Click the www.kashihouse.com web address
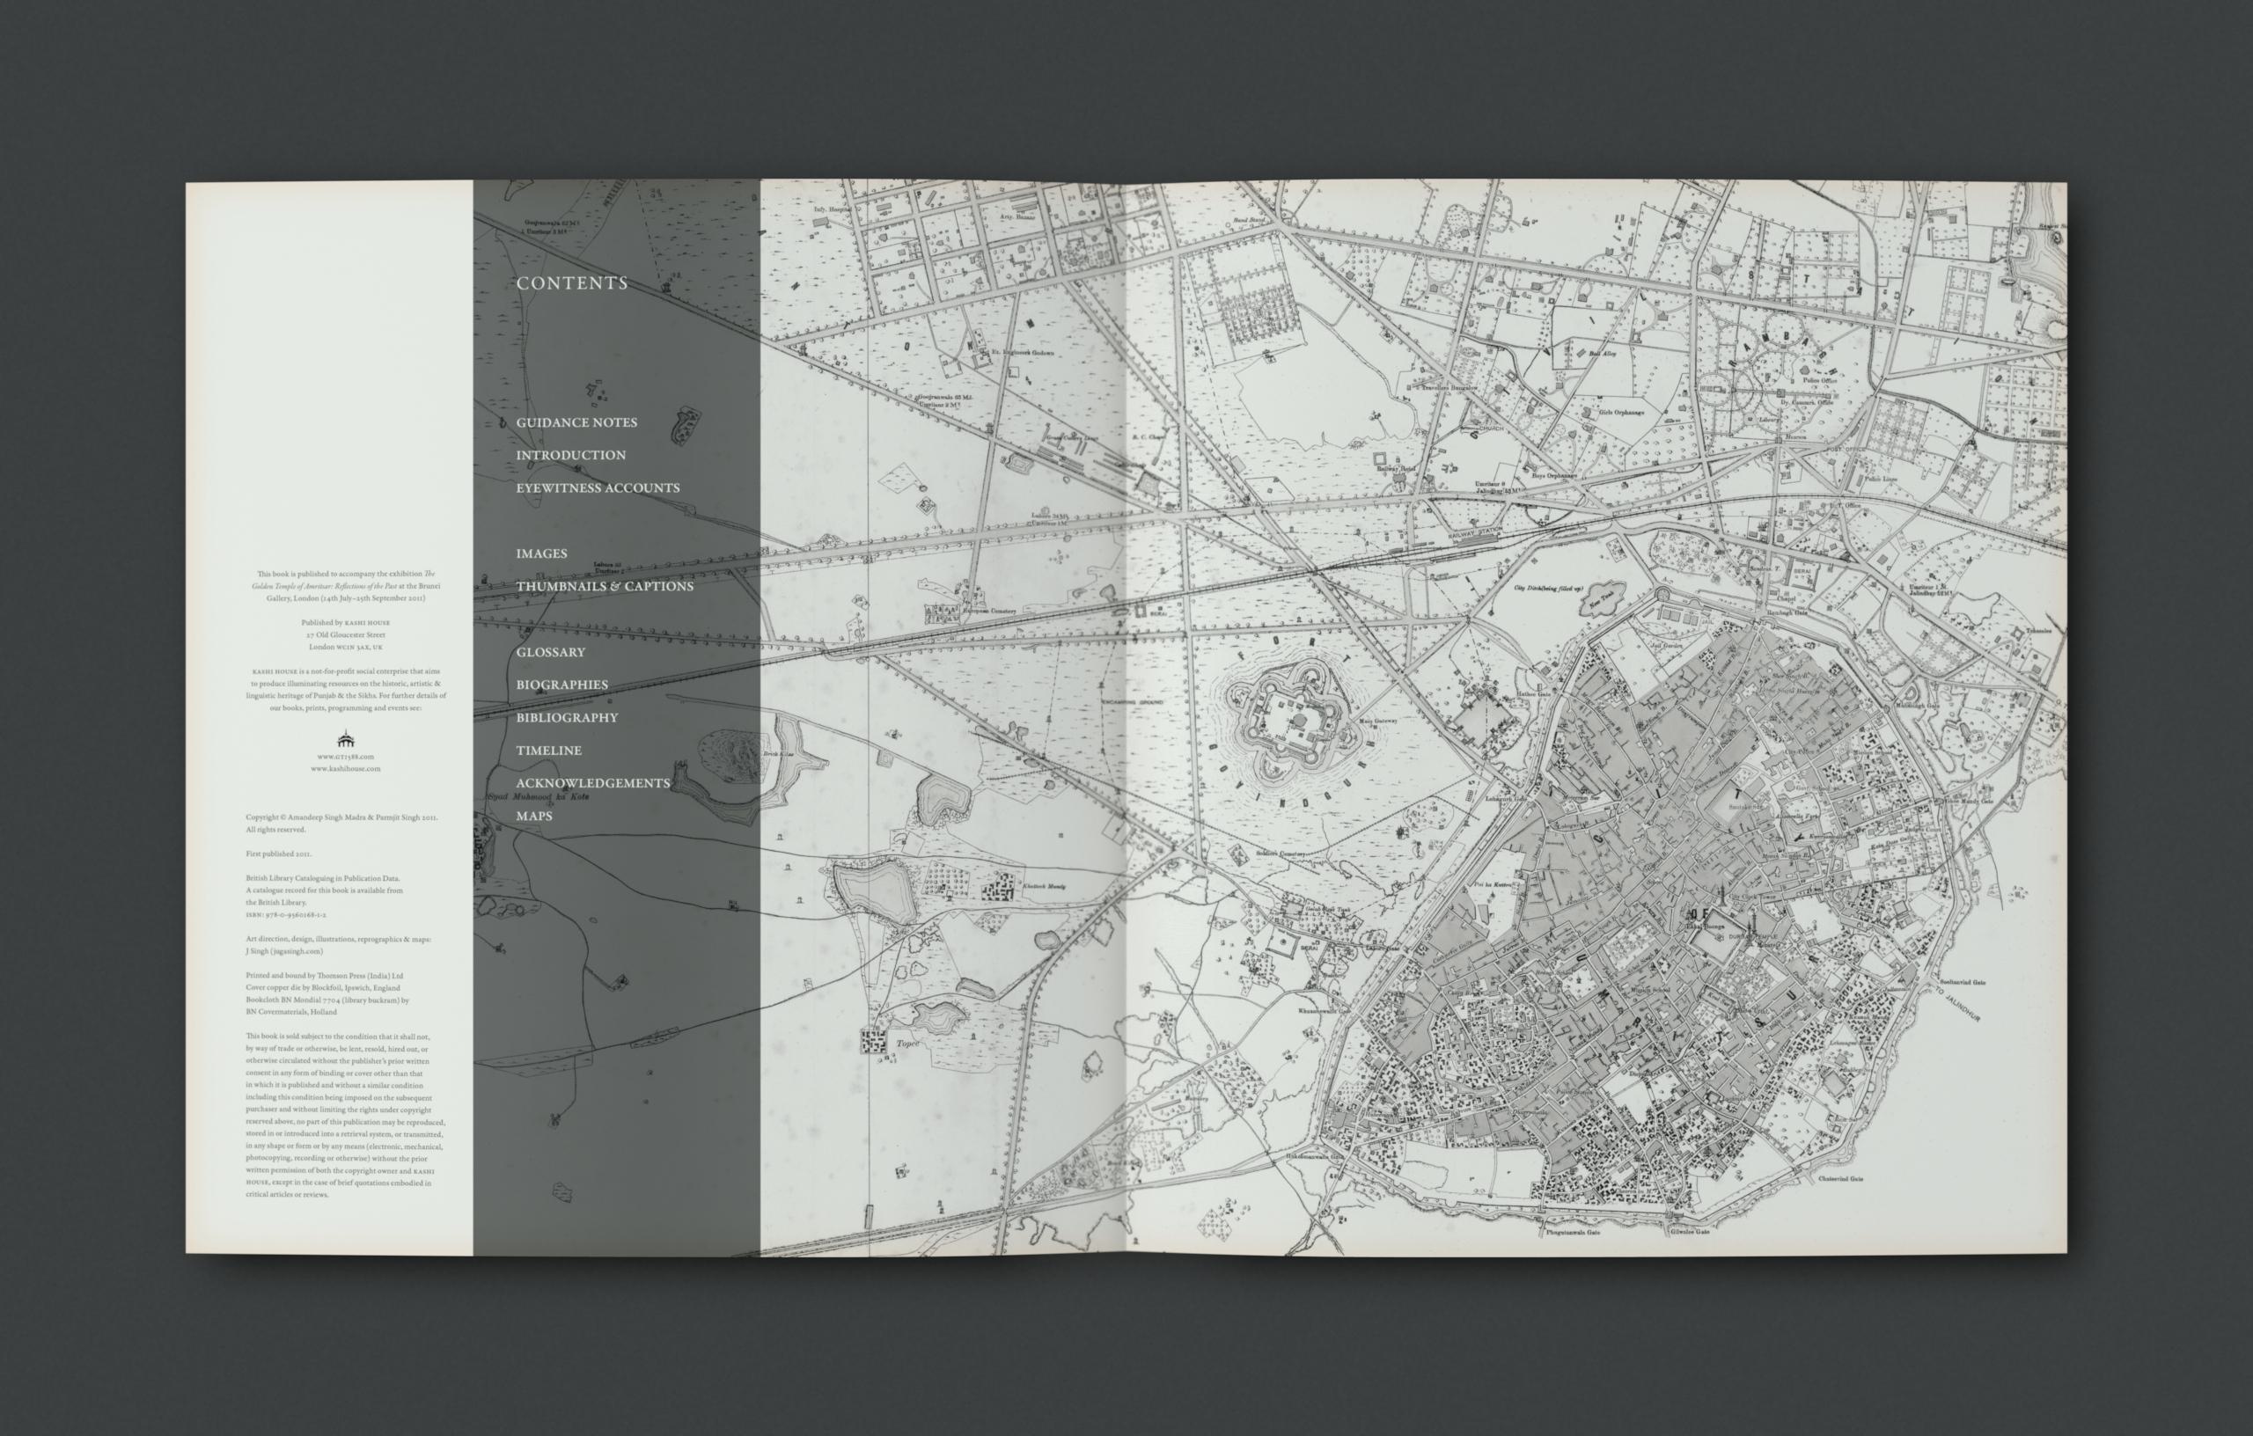The width and height of the screenshot is (2253, 1436). 345,769
